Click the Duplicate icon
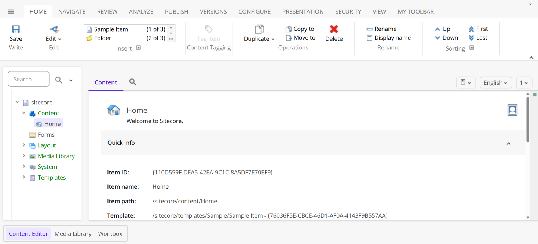The width and height of the screenshot is (538, 244). click(259, 29)
